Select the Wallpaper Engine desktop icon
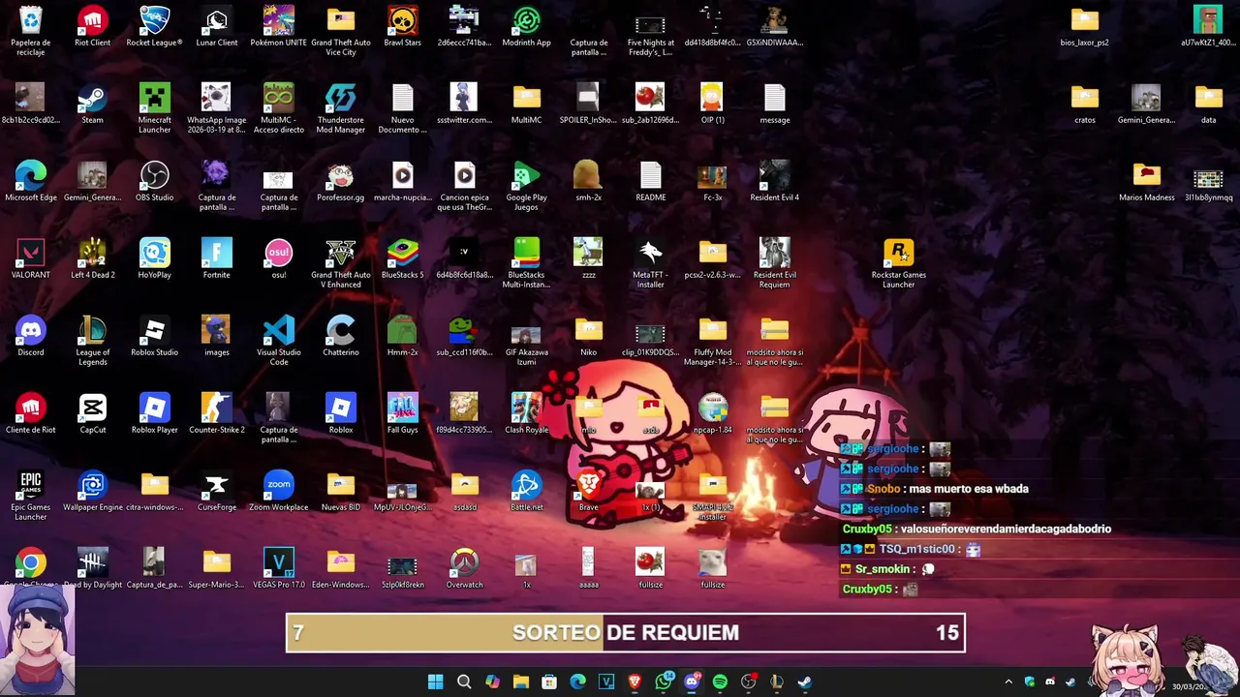 (92, 492)
